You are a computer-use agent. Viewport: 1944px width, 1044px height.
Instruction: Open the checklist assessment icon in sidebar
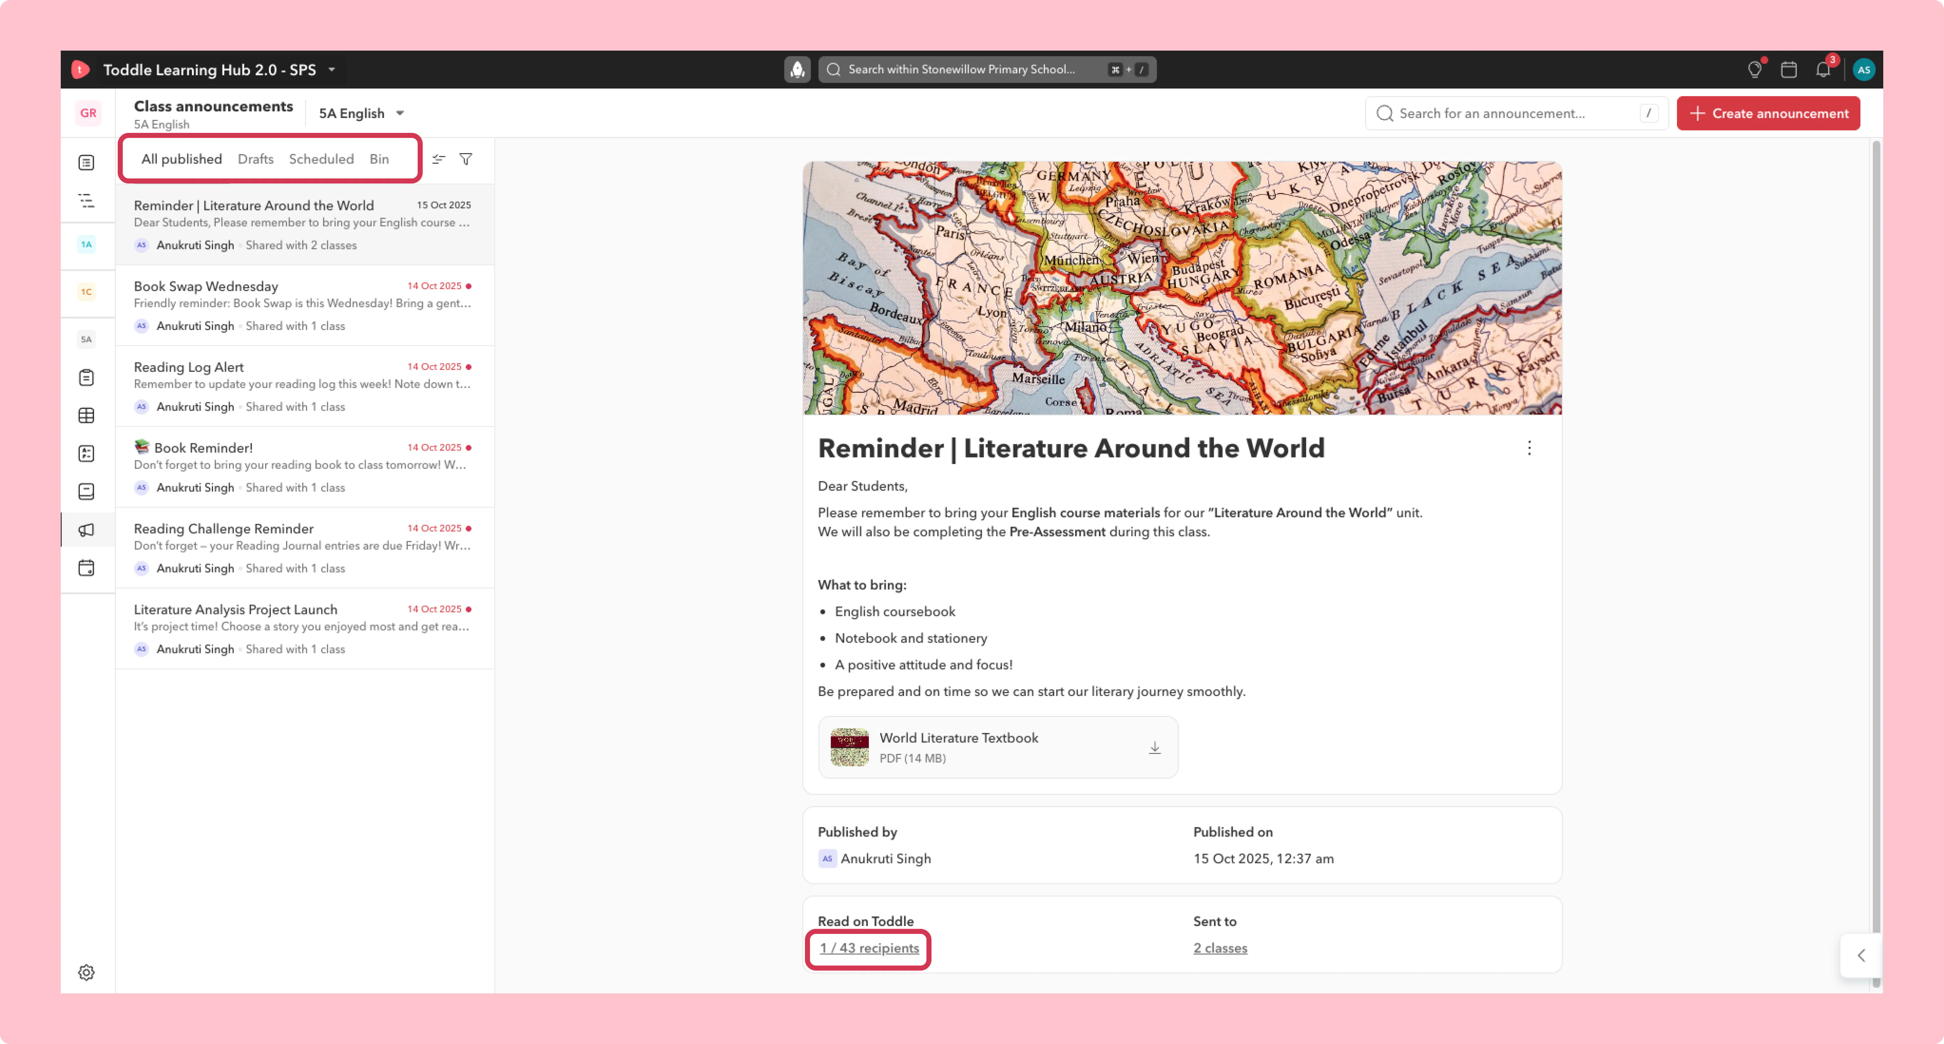pyautogui.click(x=87, y=453)
